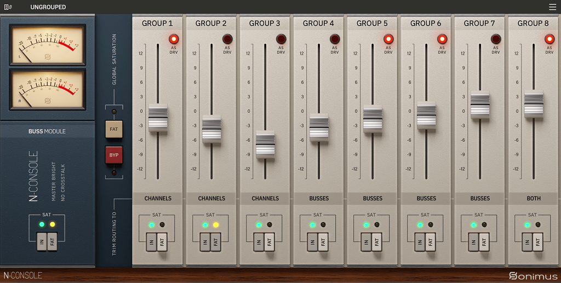Image resolution: width=561 pixels, height=283 pixels.
Task: Click the right channel VU meter
Action: point(48,89)
